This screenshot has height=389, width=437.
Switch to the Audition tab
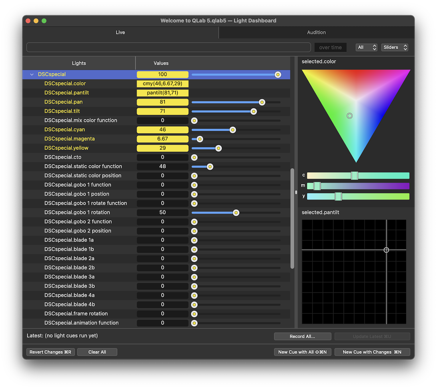[x=316, y=32]
